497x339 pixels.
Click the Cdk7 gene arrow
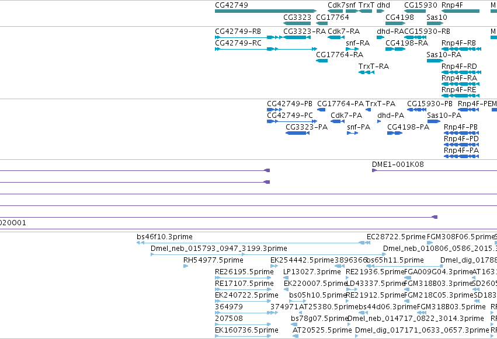pyautogui.click(x=335, y=11)
